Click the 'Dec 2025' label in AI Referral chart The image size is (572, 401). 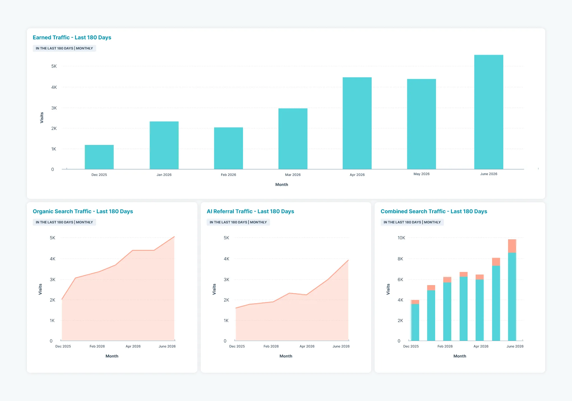pyautogui.click(x=237, y=346)
